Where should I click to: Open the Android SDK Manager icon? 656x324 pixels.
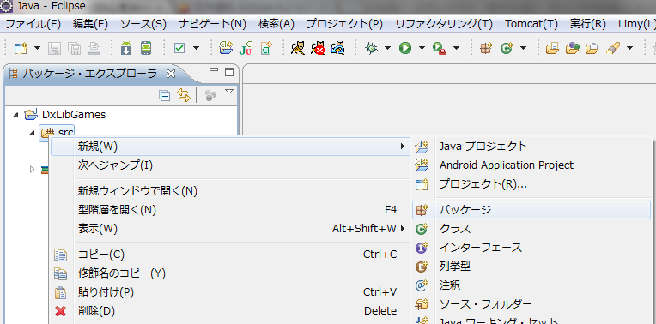point(126,49)
